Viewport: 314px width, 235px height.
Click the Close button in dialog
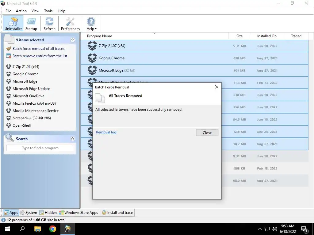click(207, 133)
